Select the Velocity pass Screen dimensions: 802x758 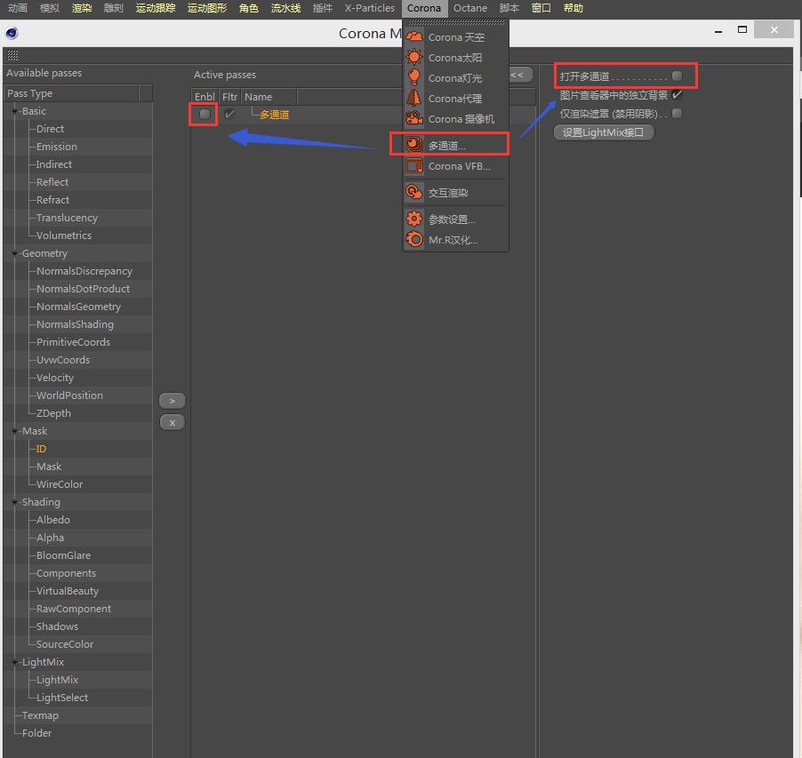pos(55,378)
